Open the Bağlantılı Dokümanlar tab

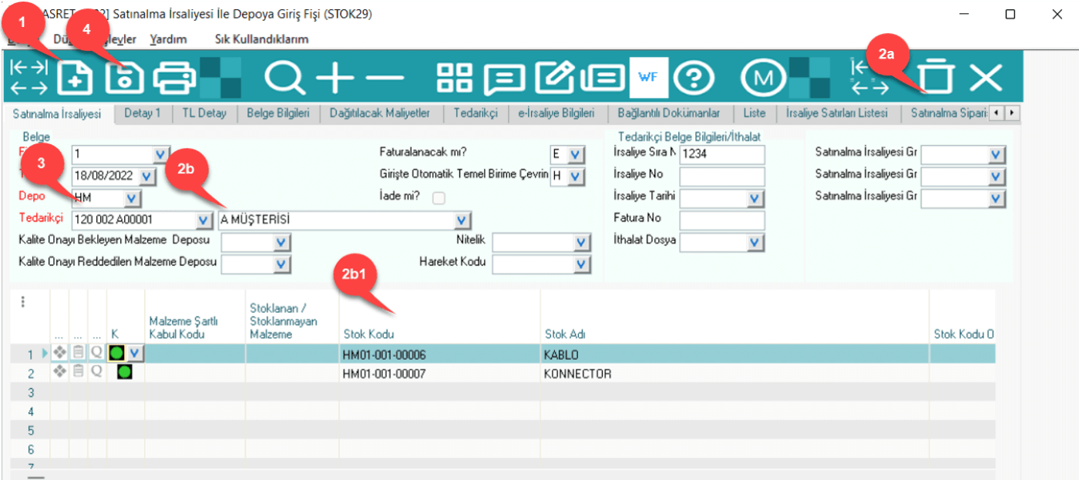click(x=669, y=113)
